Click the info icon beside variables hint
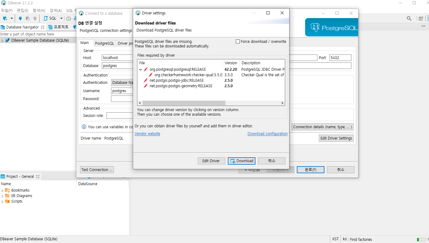Image resolution: width=429 pixels, height=243 pixels. (84, 127)
